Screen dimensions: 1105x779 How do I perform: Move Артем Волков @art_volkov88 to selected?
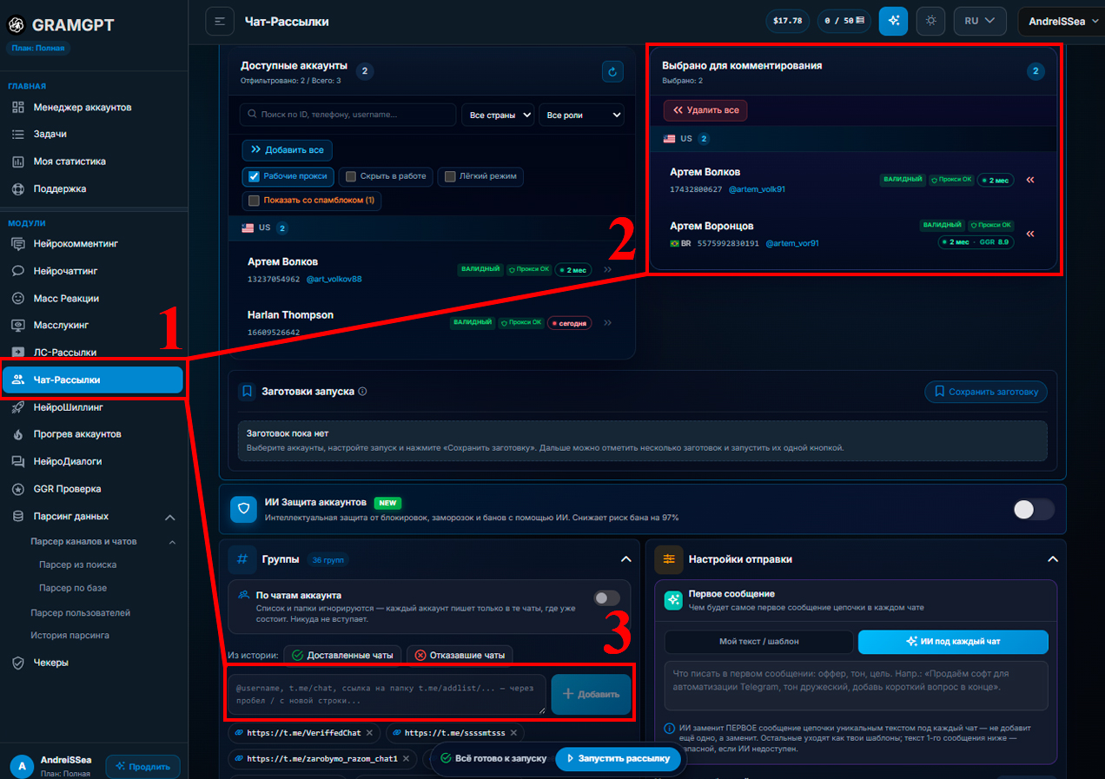pyautogui.click(x=608, y=270)
